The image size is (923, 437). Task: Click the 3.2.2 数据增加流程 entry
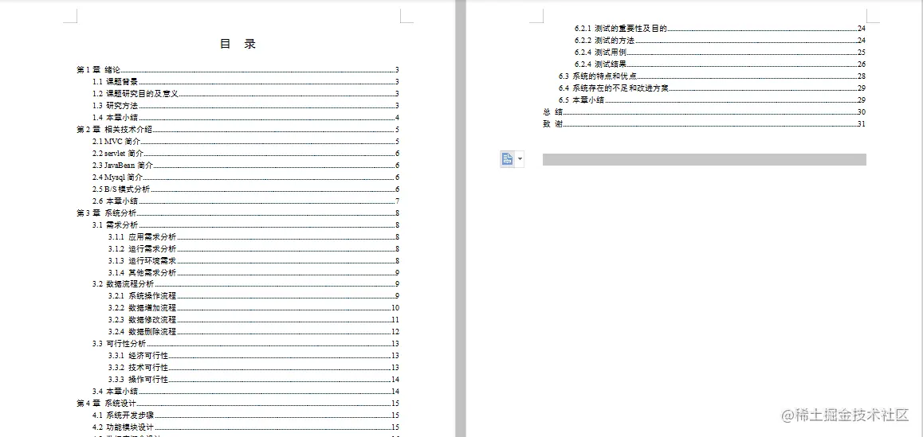[254, 307]
